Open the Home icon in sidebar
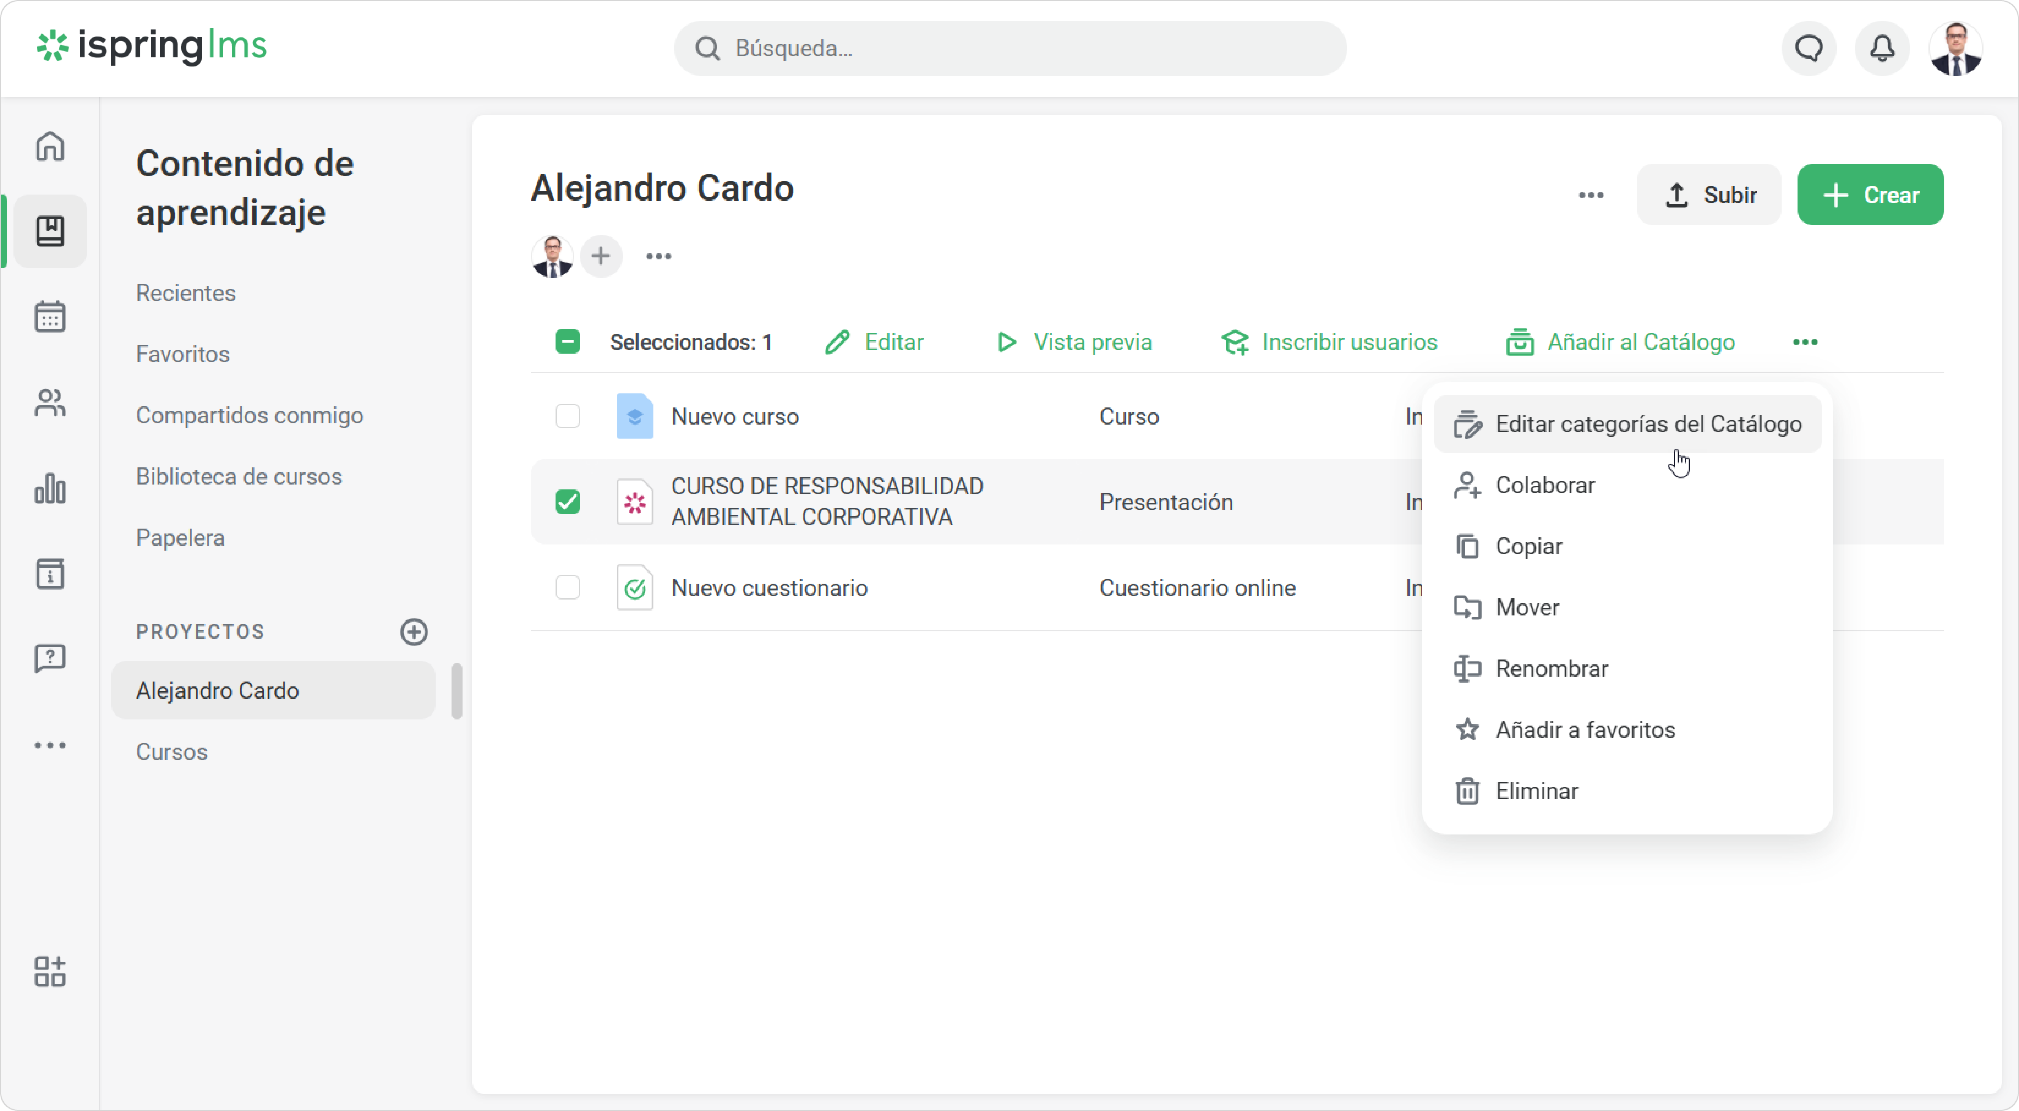Image resolution: width=2019 pixels, height=1111 pixels. (50, 146)
